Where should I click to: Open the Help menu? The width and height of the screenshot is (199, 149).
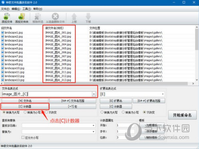pos(38,9)
